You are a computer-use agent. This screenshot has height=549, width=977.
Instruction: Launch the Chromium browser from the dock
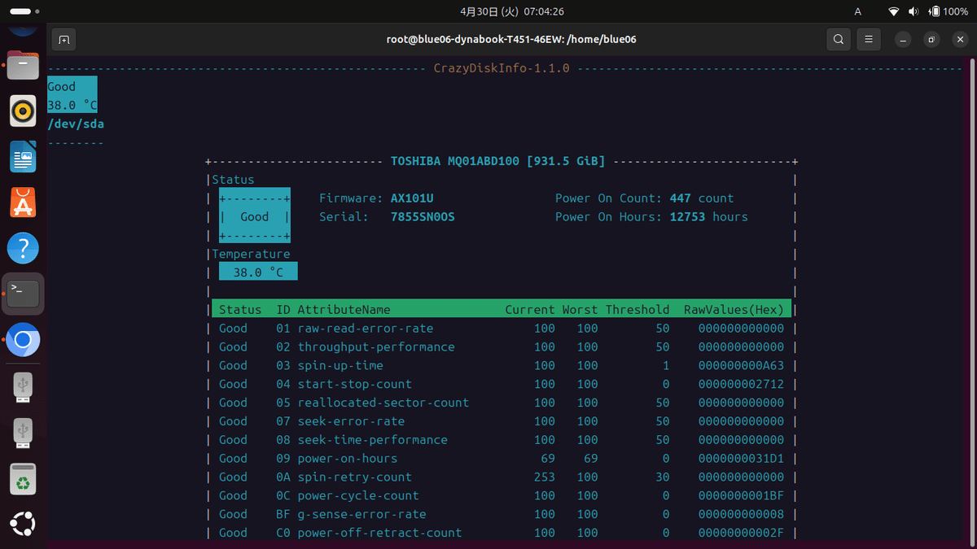point(22,339)
